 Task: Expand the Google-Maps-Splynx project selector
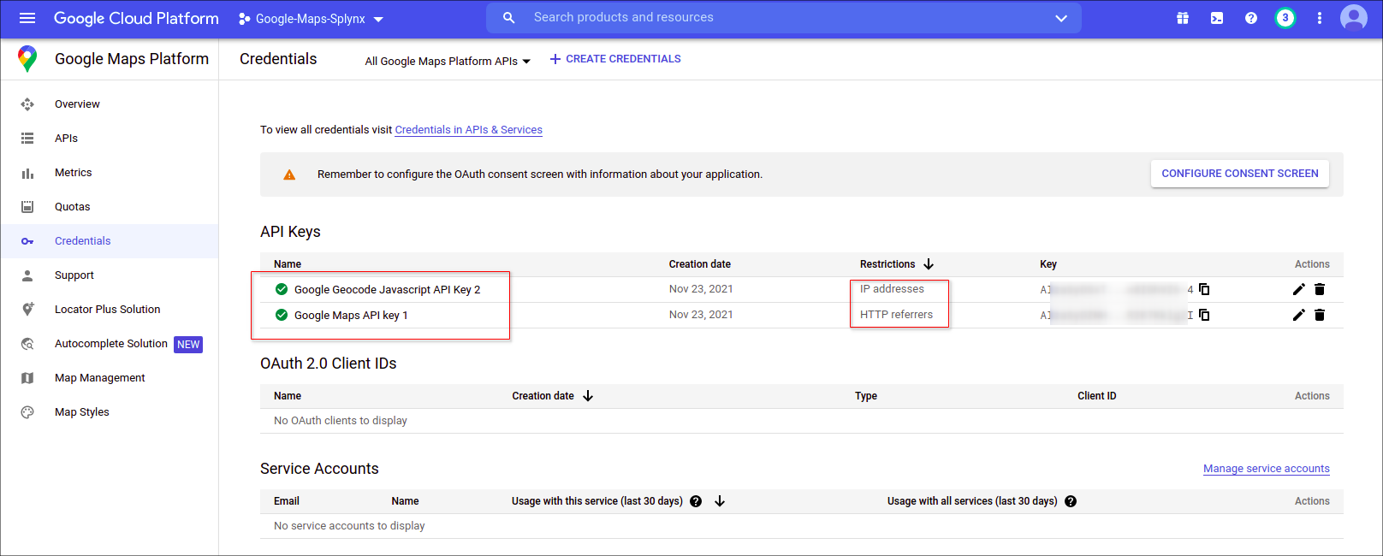pos(311,19)
